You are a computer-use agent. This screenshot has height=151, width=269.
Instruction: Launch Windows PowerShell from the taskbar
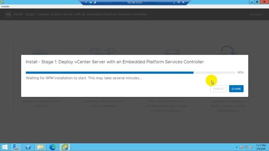click(x=28, y=147)
